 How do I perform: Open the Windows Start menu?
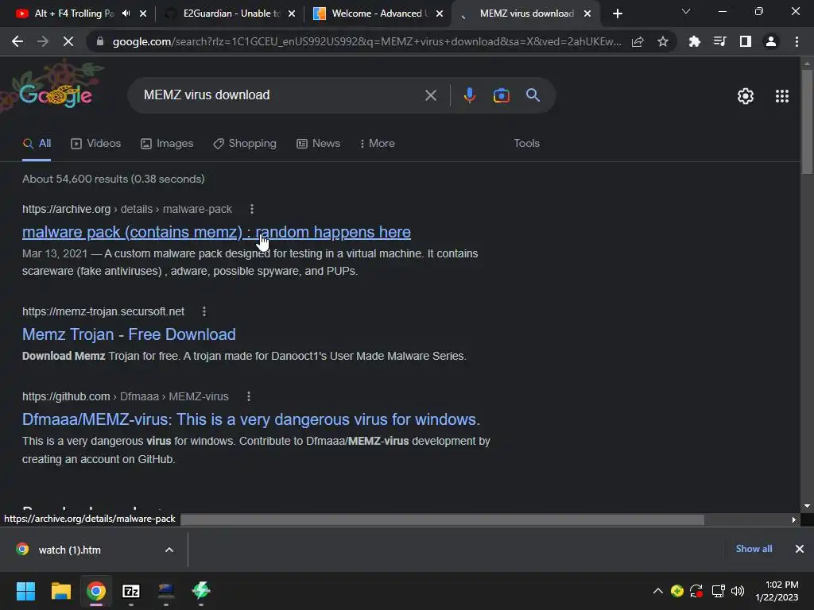pos(25,591)
